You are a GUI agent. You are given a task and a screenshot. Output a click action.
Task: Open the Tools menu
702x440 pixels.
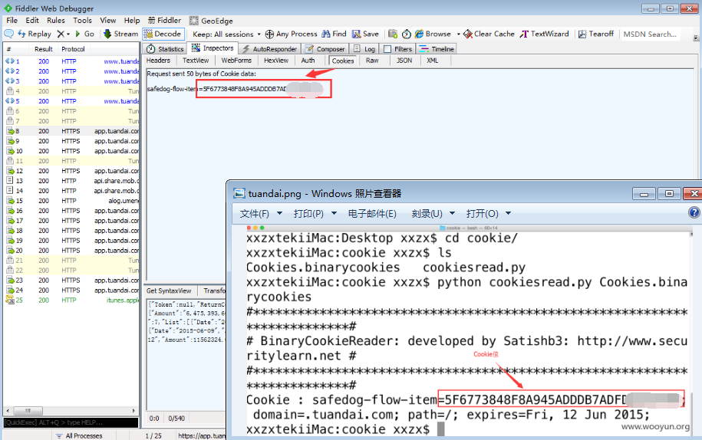click(82, 21)
